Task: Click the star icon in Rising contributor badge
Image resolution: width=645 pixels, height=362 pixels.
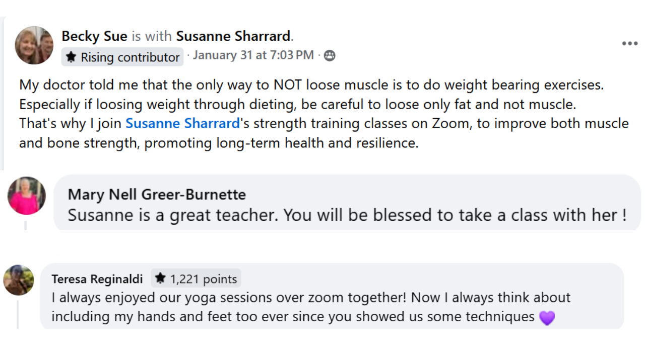Action: tap(72, 57)
